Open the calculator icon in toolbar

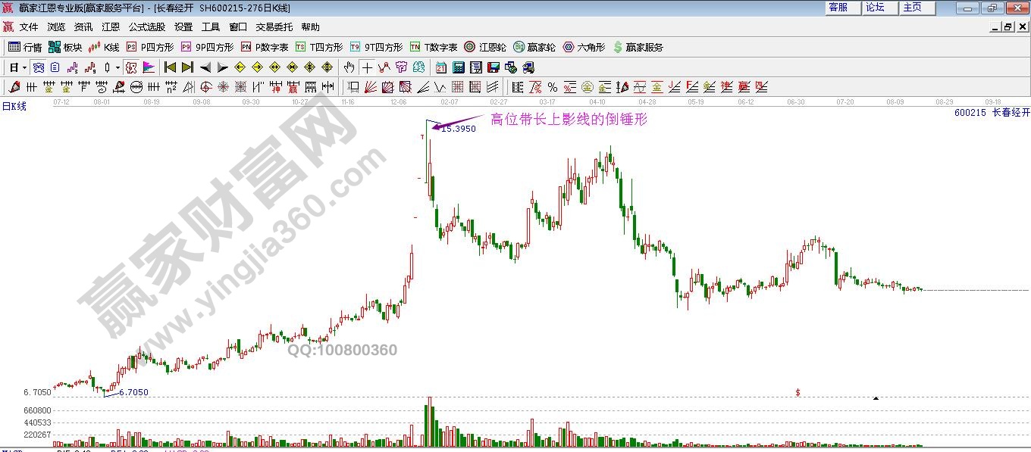(x=458, y=67)
